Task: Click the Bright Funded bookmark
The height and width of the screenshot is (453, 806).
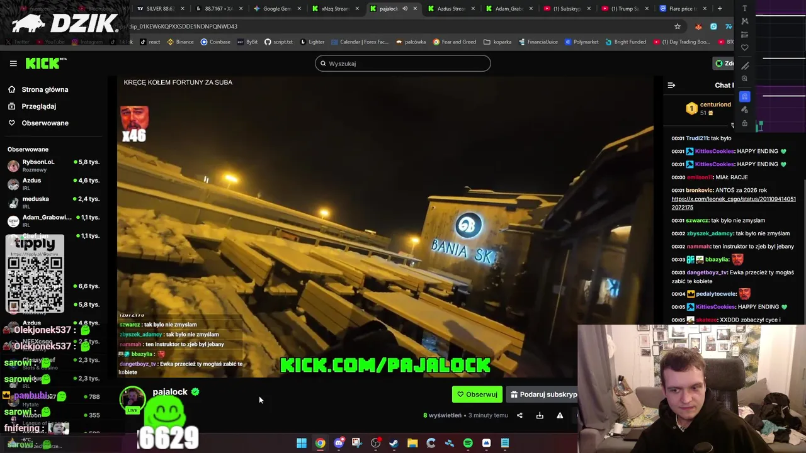Action: (625, 42)
